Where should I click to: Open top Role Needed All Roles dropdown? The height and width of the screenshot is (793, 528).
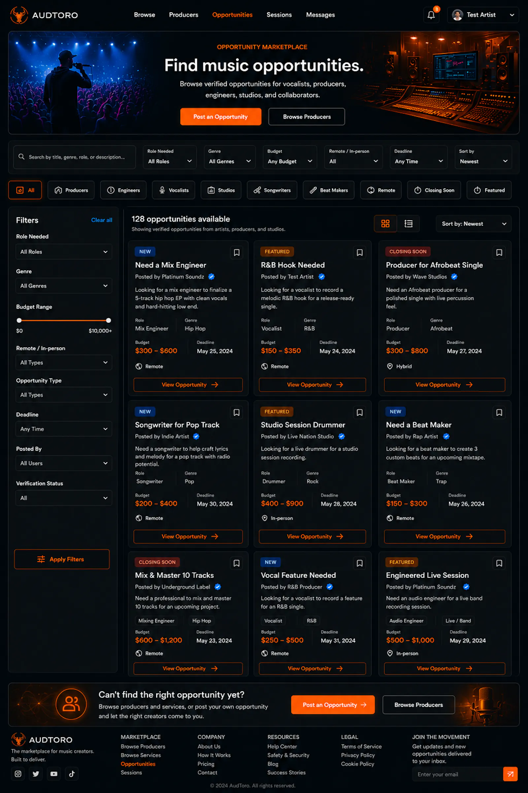point(170,157)
